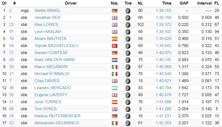Click the Spanish flag in Alvaro Bautista's row
The width and height of the screenshot is (222, 127).
(x=115, y=39)
